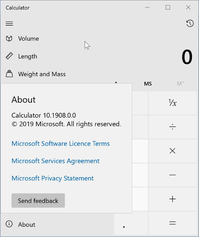Open Microsoft Services Agreement link
The height and width of the screenshot is (237, 199).
tap(55, 161)
